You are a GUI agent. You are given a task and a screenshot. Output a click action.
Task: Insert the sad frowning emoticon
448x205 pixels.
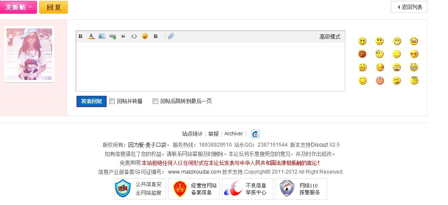coord(380,41)
